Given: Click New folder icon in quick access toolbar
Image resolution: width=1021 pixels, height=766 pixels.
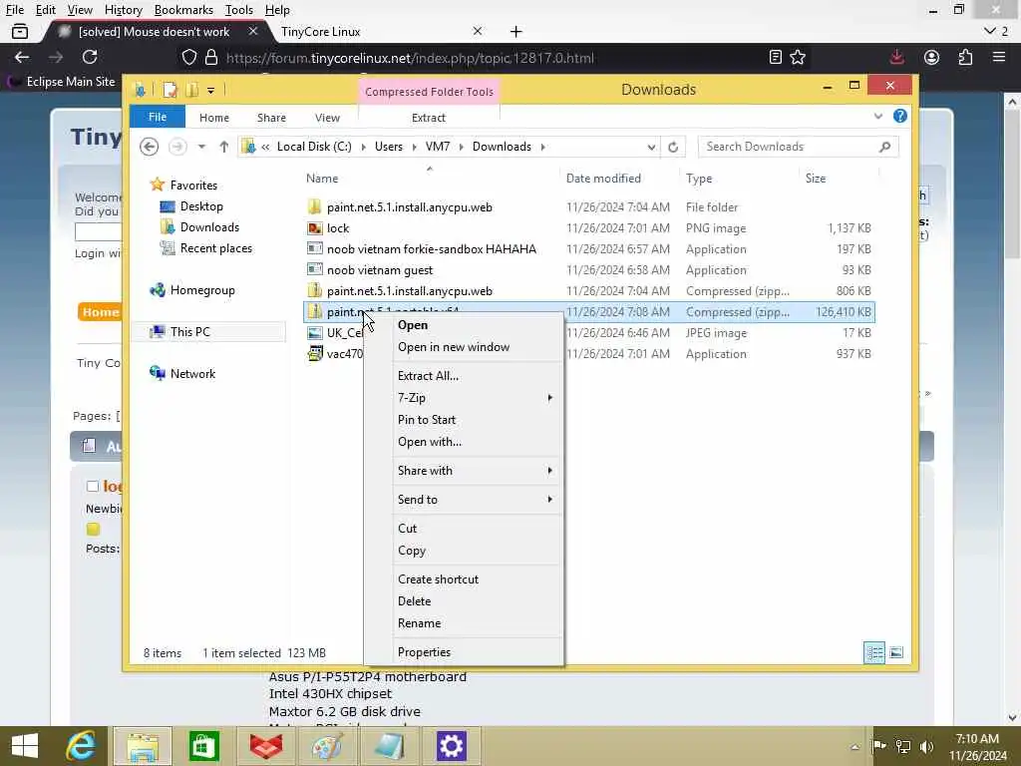Looking at the screenshot, I should coord(191,90).
